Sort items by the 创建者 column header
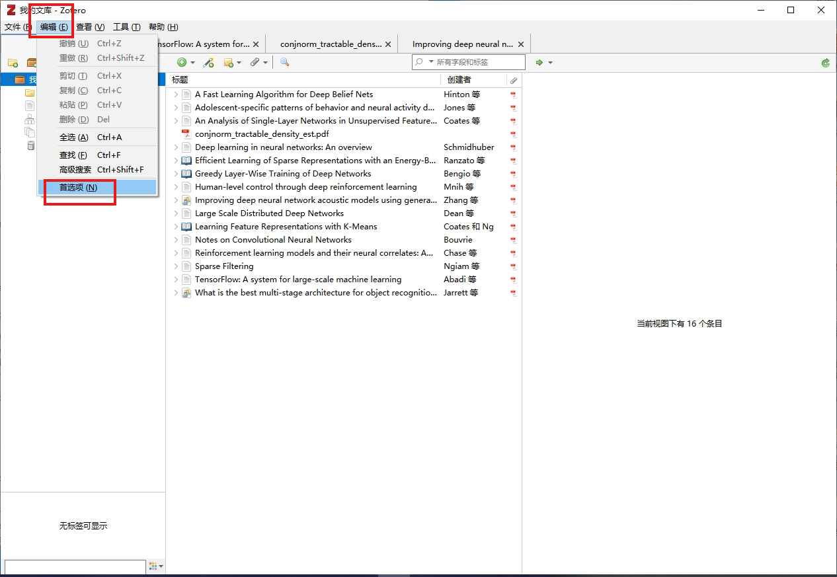The height and width of the screenshot is (577, 837). [459, 80]
